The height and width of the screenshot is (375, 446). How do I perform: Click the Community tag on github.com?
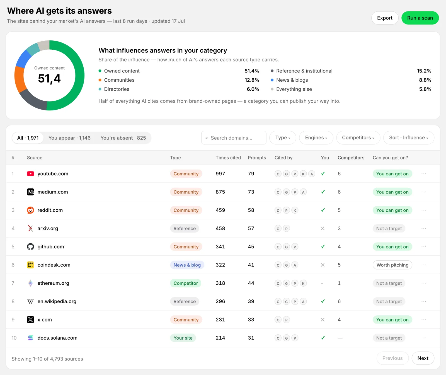[x=186, y=247]
